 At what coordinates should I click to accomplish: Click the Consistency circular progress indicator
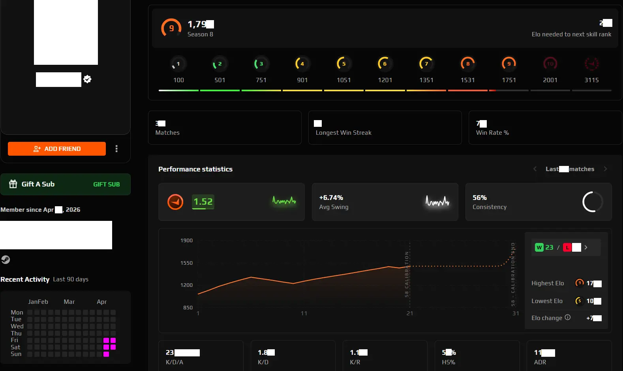pyautogui.click(x=592, y=202)
